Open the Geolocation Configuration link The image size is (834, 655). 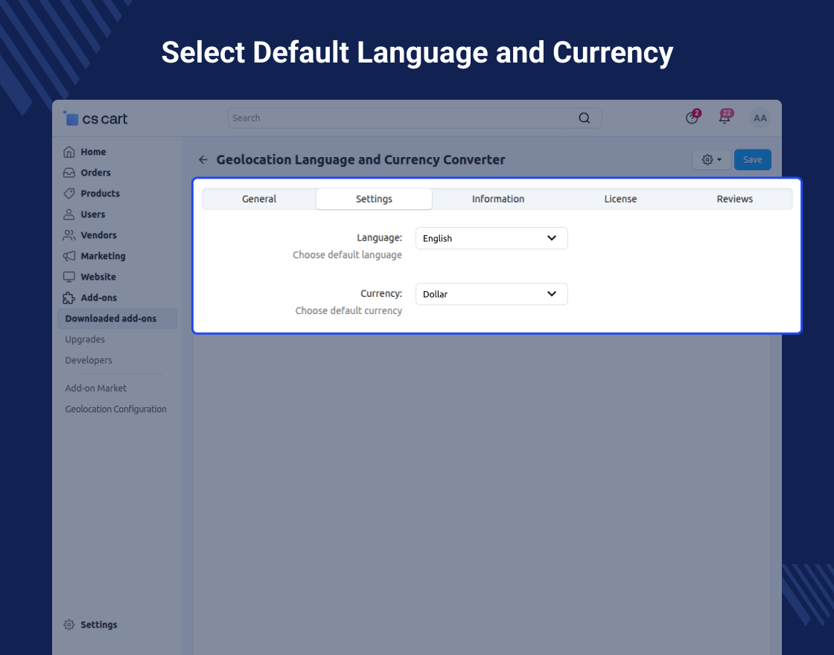(115, 409)
